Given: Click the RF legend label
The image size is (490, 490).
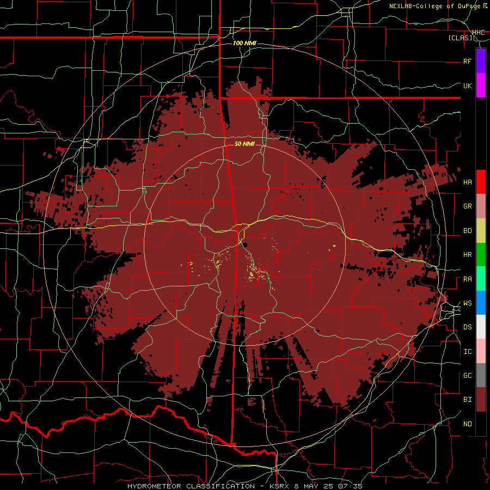Looking at the screenshot, I should pyautogui.click(x=468, y=61).
